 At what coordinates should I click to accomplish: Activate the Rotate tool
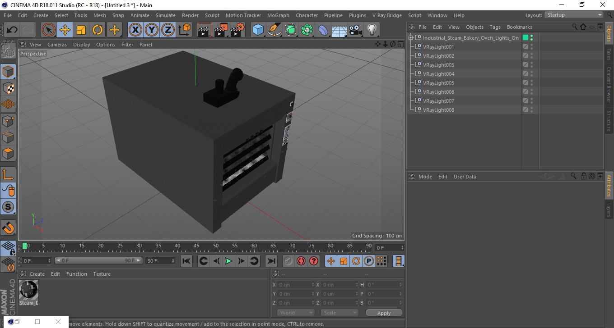click(x=98, y=30)
